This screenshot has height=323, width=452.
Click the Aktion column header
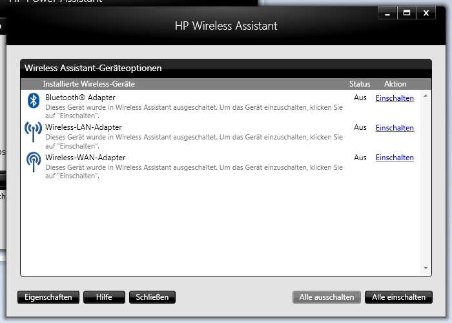pyautogui.click(x=395, y=84)
